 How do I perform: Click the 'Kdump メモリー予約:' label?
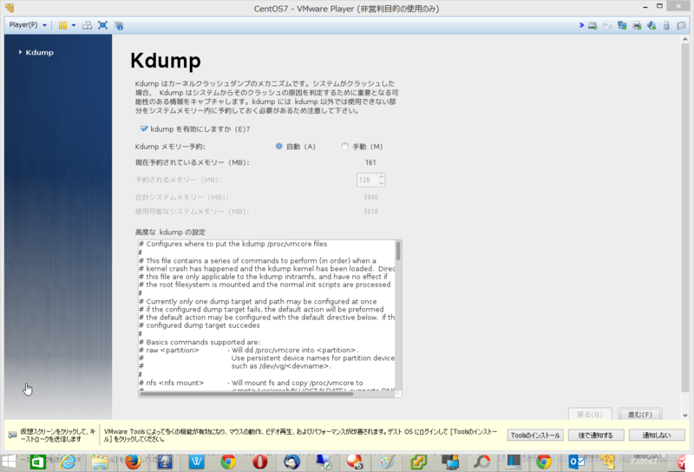click(170, 147)
